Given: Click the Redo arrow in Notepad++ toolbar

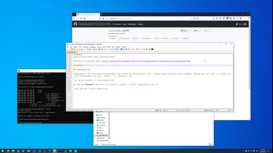Looking at the screenshot, I should [x=96, y=49].
